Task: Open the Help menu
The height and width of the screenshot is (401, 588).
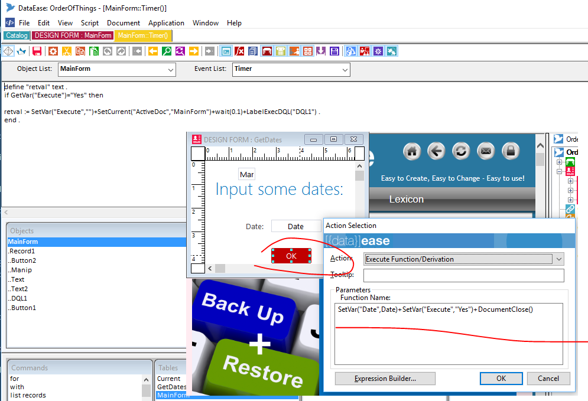Action: pyautogui.click(x=234, y=23)
